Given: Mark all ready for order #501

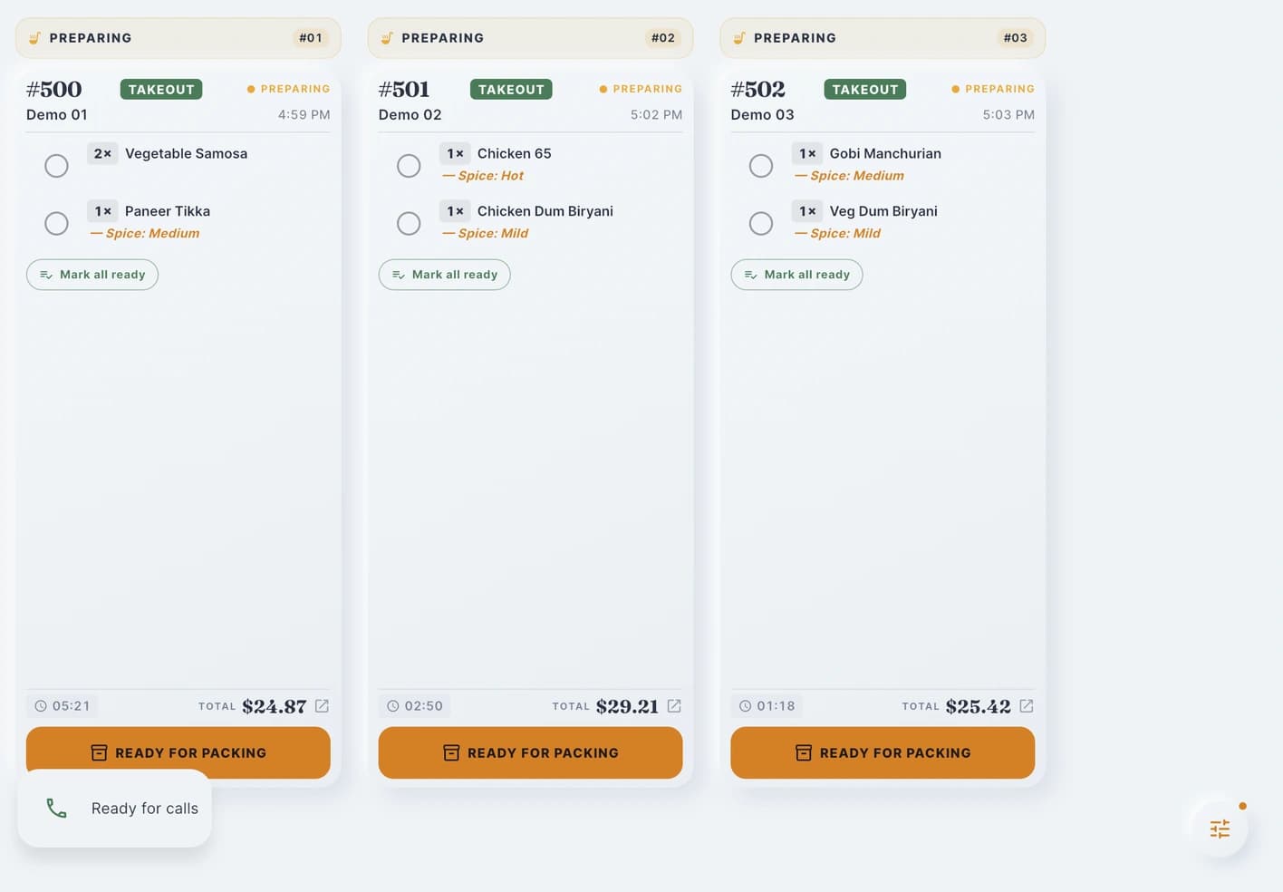Looking at the screenshot, I should (x=445, y=275).
